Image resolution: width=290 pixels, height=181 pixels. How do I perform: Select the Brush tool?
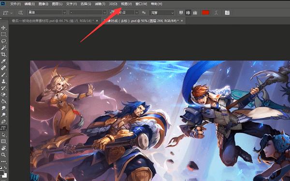click(3, 74)
